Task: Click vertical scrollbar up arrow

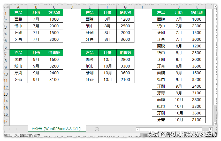Action: coord(215,7)
